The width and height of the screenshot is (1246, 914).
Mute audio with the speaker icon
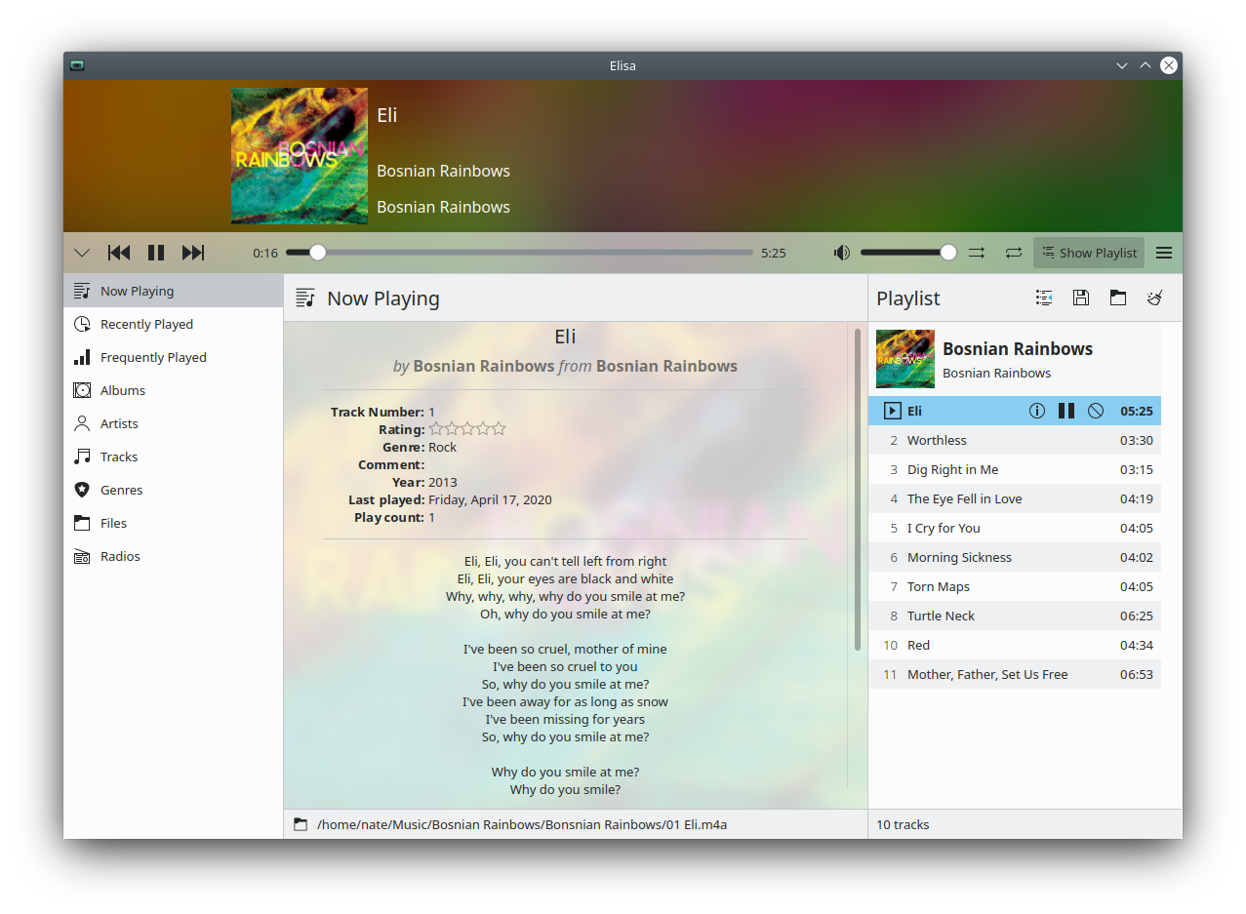tap(841, 252)
